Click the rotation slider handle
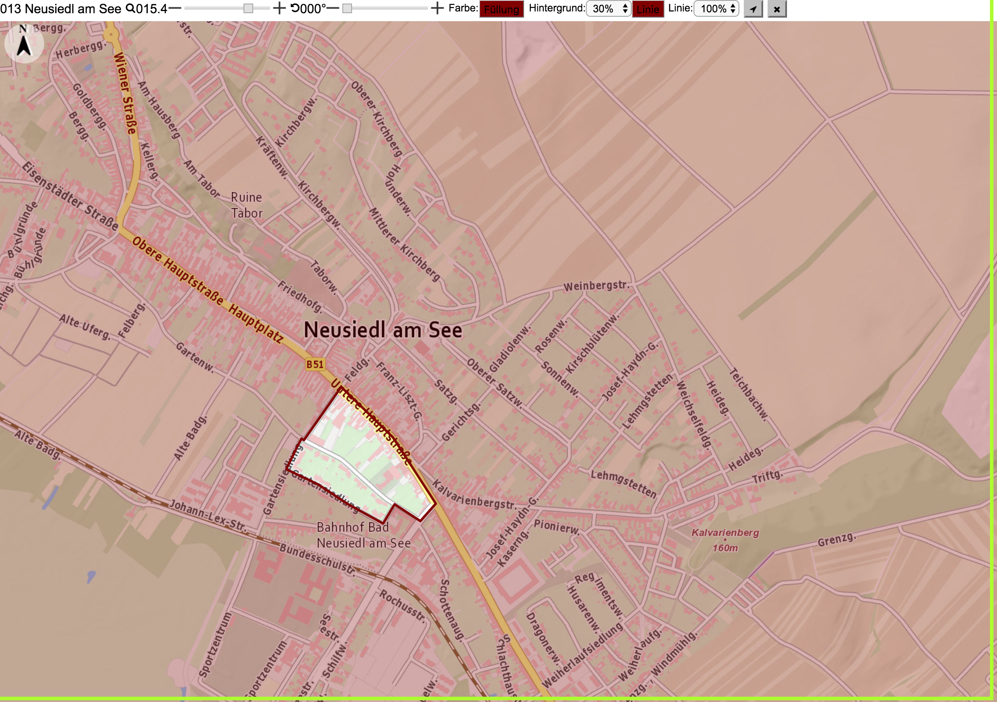 click(x=347, y=8)
